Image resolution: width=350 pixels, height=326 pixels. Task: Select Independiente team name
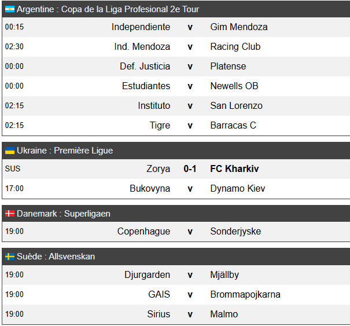(x=141, y=27)
